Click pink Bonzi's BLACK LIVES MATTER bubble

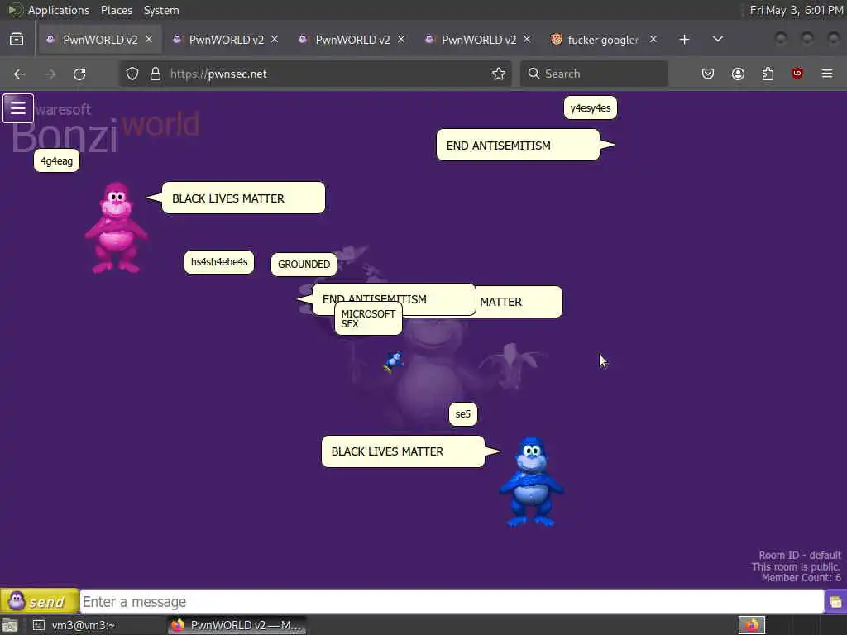(244, 198)
